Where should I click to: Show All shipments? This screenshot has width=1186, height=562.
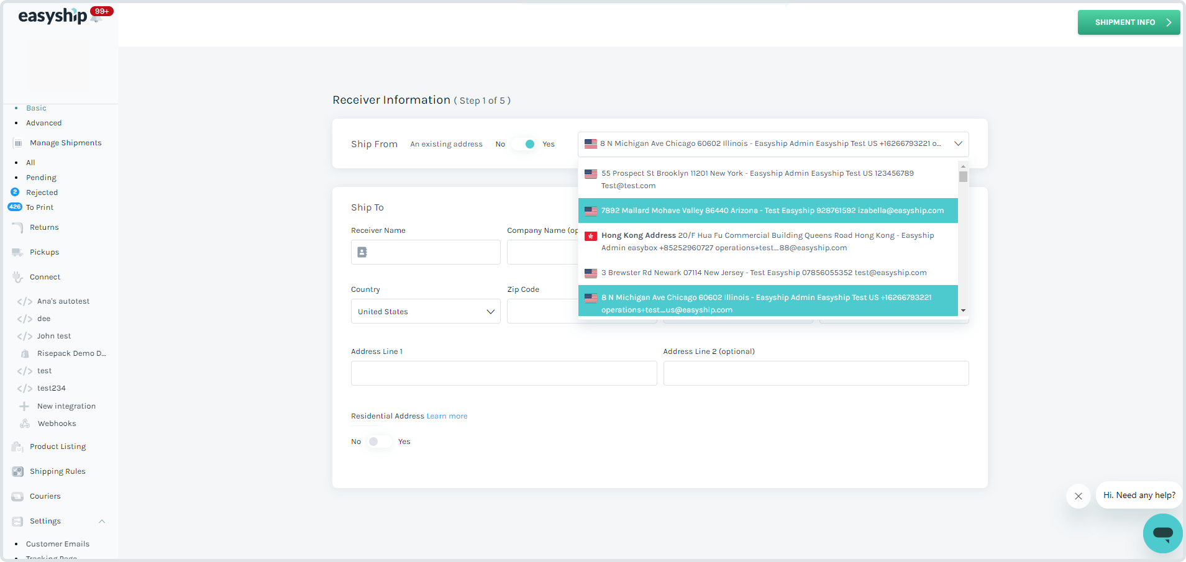[30, 163]
